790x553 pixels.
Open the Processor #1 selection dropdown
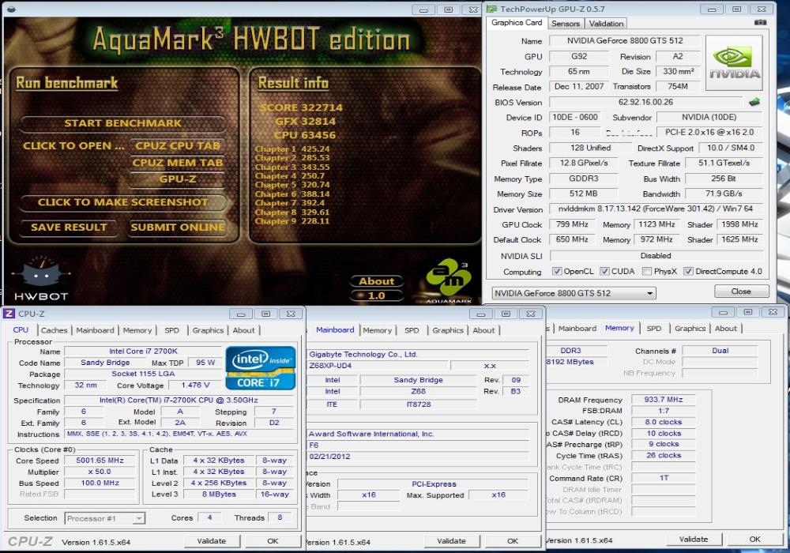pyautogui.click(x=105, y=518)
